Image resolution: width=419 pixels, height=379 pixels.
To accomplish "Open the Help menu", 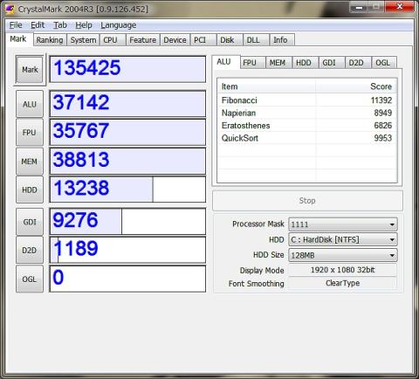I will [x=84, y=25].
